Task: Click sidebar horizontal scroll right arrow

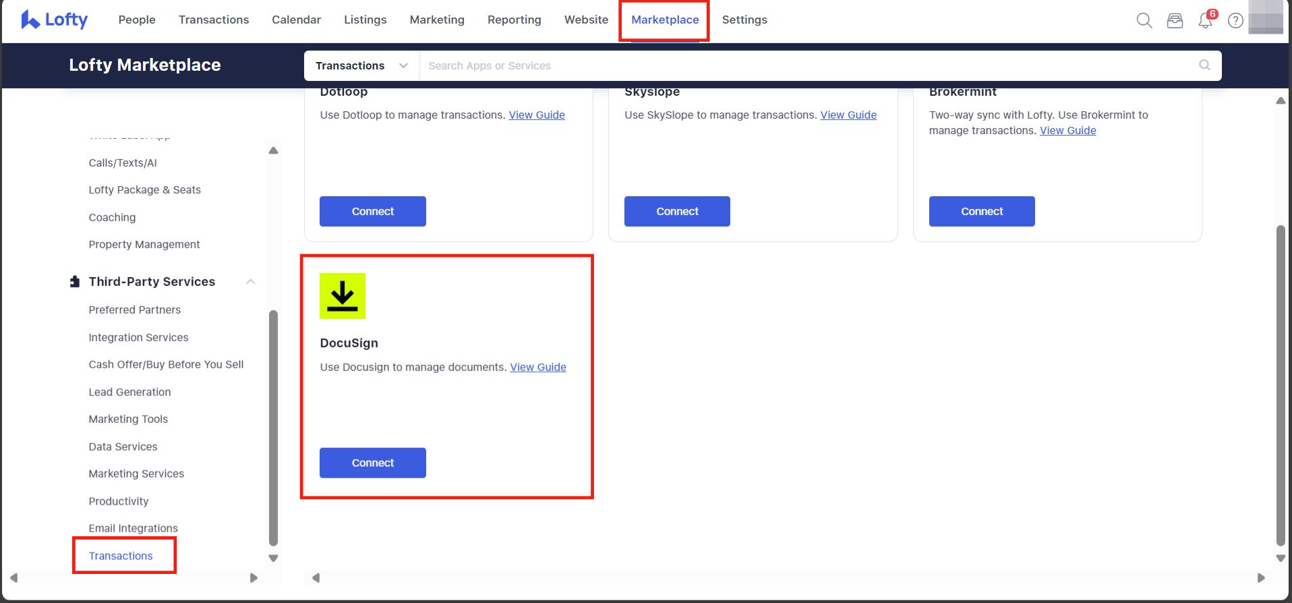Action: pos(254,577)
